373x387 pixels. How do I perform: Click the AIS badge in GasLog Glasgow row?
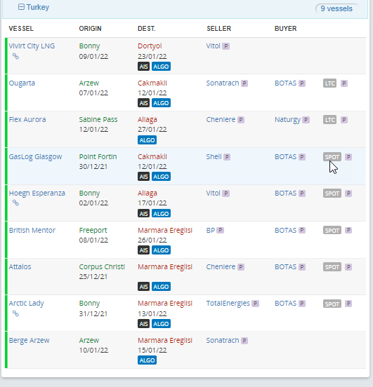143,177
